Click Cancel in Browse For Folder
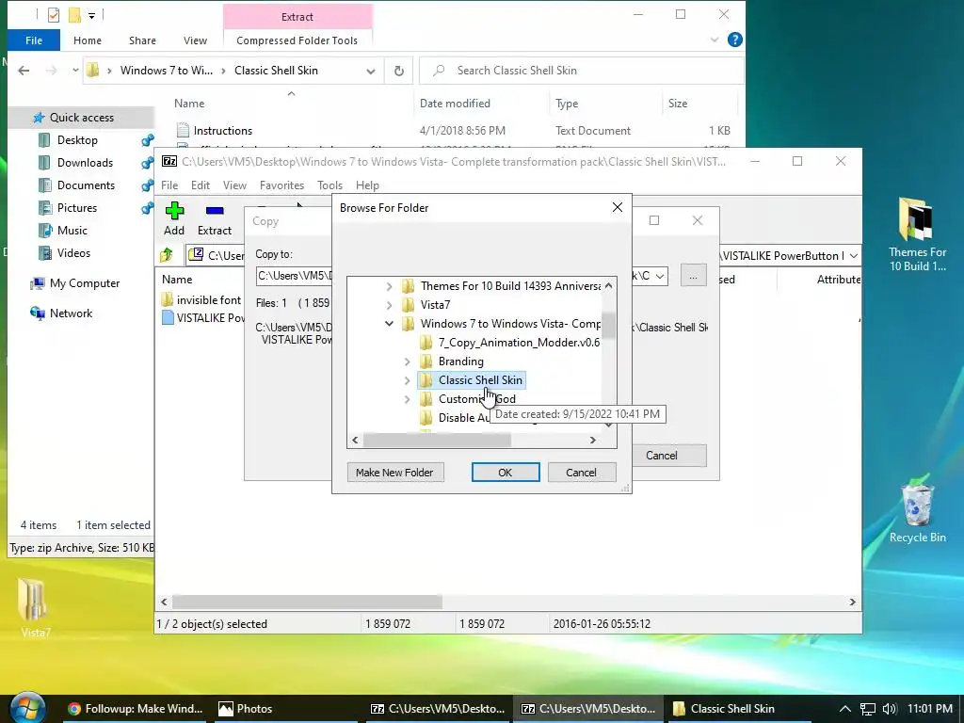The width and height of the screenshot is (964, 723). (x=581, y=473)
